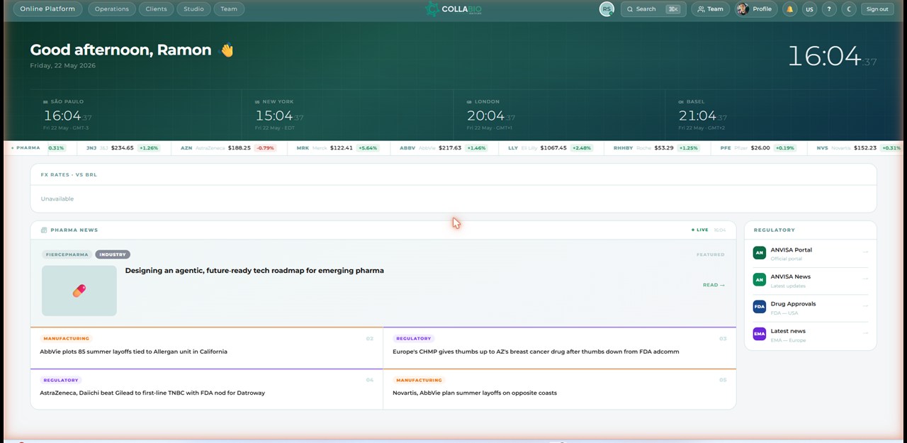This screenshot has height=443, width=907.
Task: Click the LLY ticker at $1067.45
Action: coord(551,148)
